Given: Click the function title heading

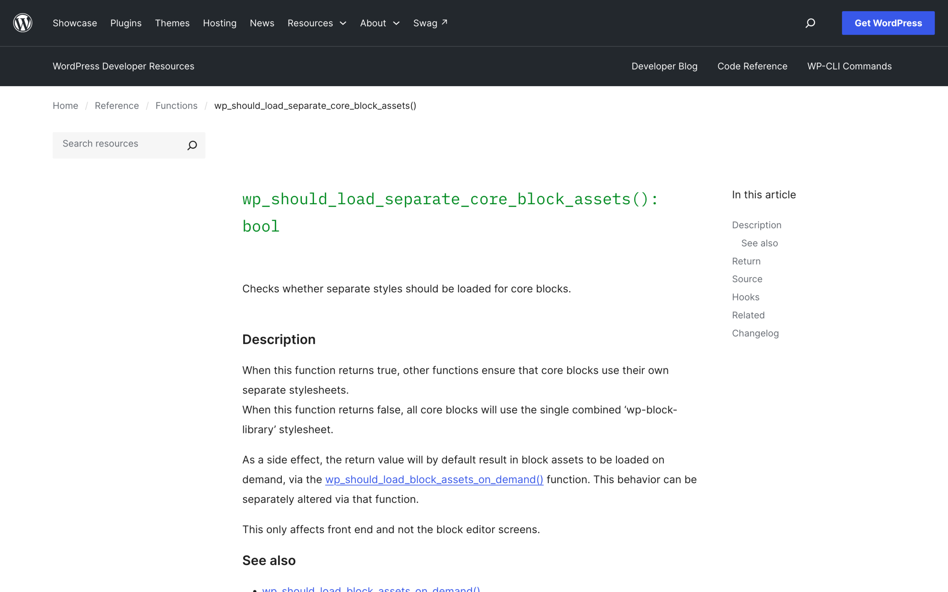Looking at the screenshot, I should click(451, 213).
